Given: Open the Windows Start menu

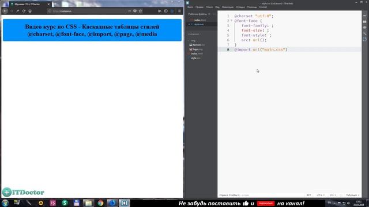Looking at the screenshot, I should [x=5, y=203].
